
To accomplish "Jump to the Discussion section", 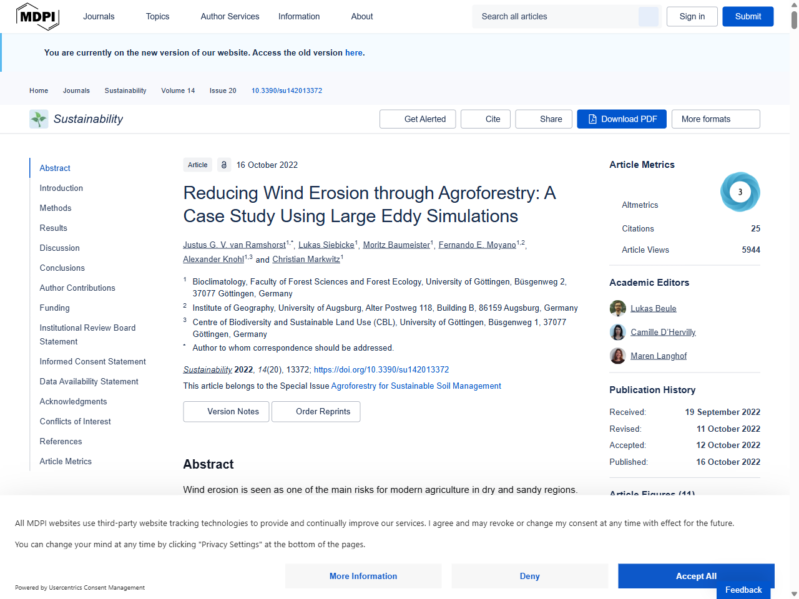I will [x=59, y=248].
